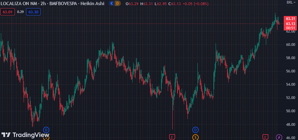Screen dimensions: 298x140
Task: Click the 52.00 price axis label
Action: tap(290, 98)
